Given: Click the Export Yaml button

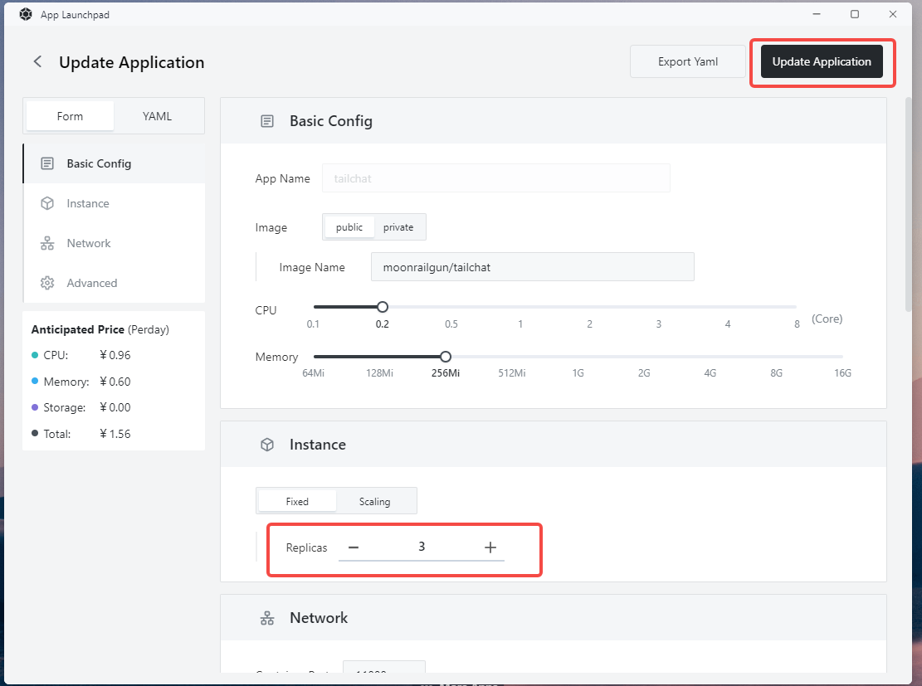Looking at the screenshot, I should click(688, 61).
